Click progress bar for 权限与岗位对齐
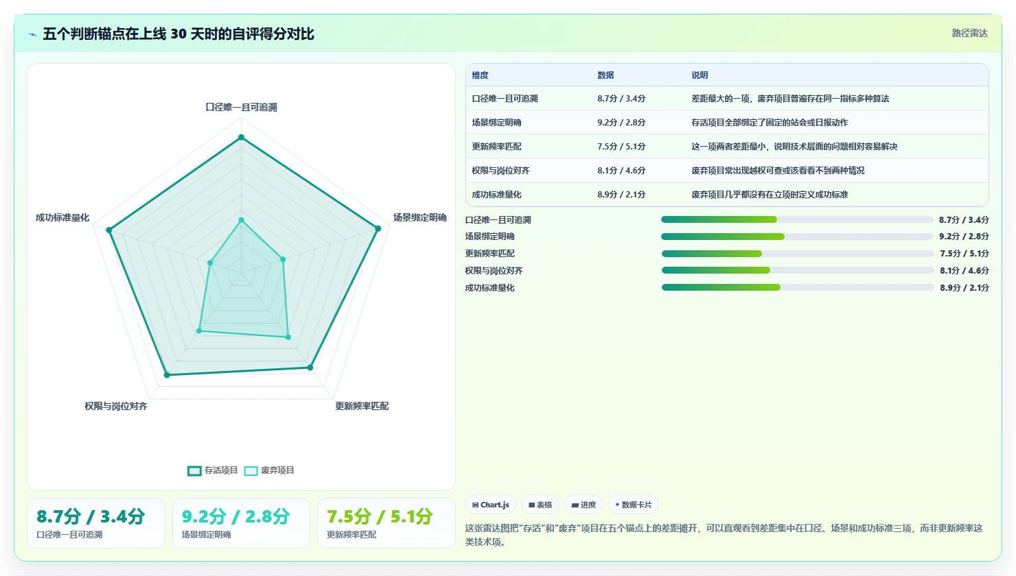 click(797, 270)
